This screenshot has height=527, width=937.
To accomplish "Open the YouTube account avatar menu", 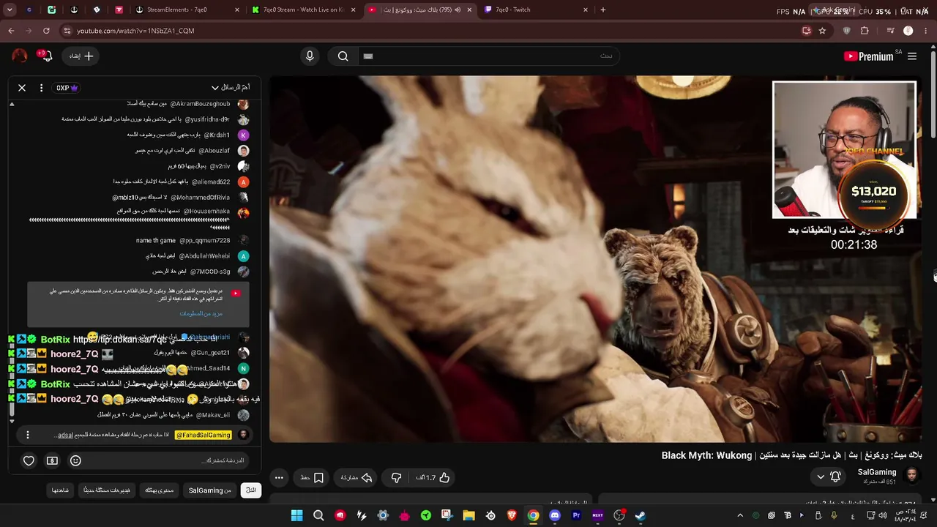I will coord(20,56).
